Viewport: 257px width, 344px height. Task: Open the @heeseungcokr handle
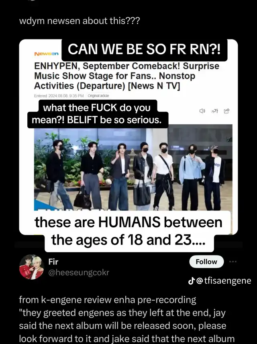click(79, 272)
